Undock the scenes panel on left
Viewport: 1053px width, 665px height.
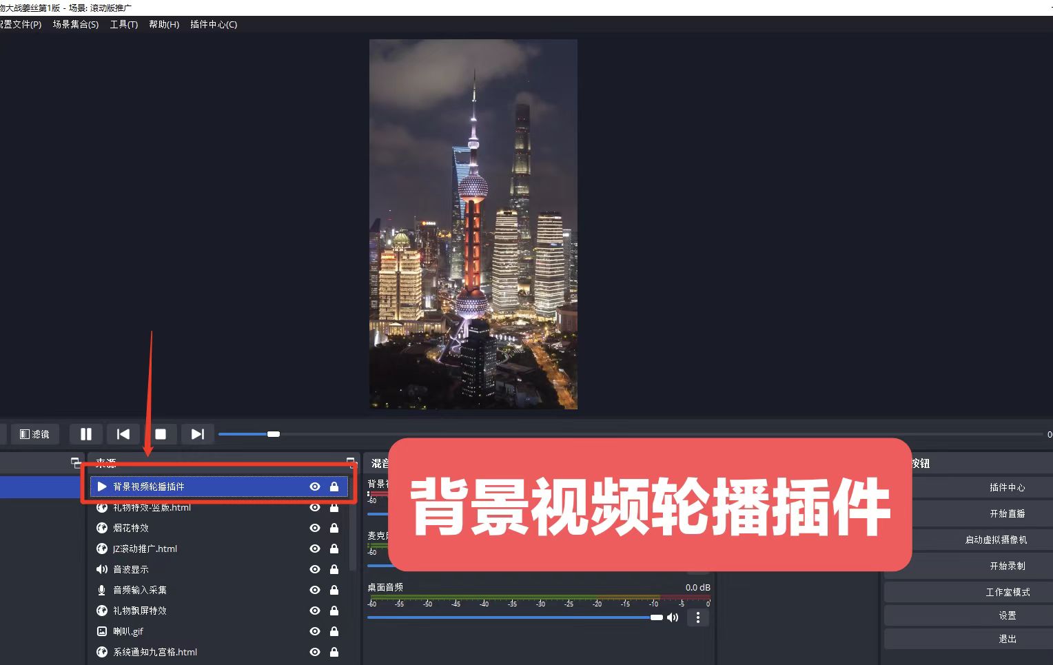point(75,462)
